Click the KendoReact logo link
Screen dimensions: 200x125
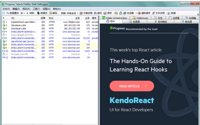coord(132,100)
